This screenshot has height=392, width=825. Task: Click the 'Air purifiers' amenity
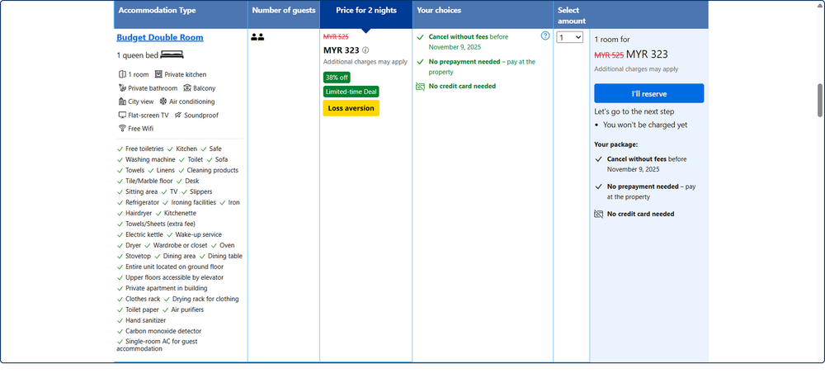coord(188,310)
